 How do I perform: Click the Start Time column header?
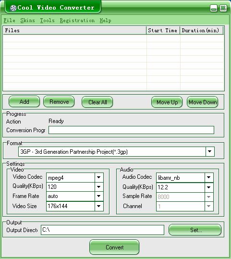(x=163, y=30)
